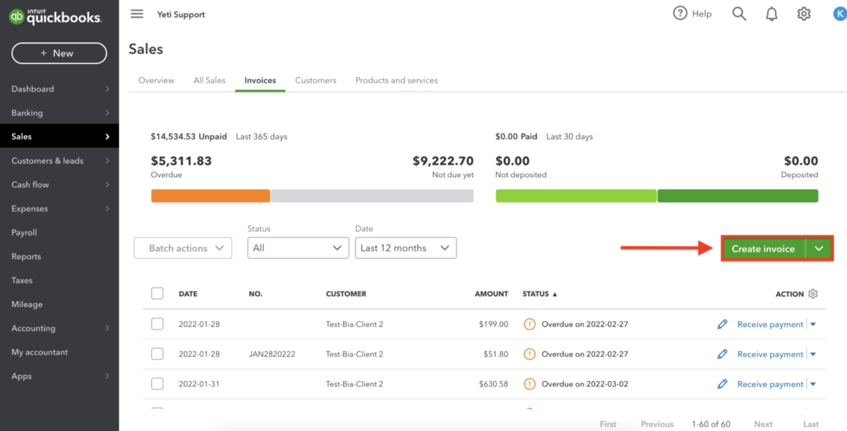Click overdue warning icon for $51.80 invoice
Screen dimensions: 847x431
point(529,354)
